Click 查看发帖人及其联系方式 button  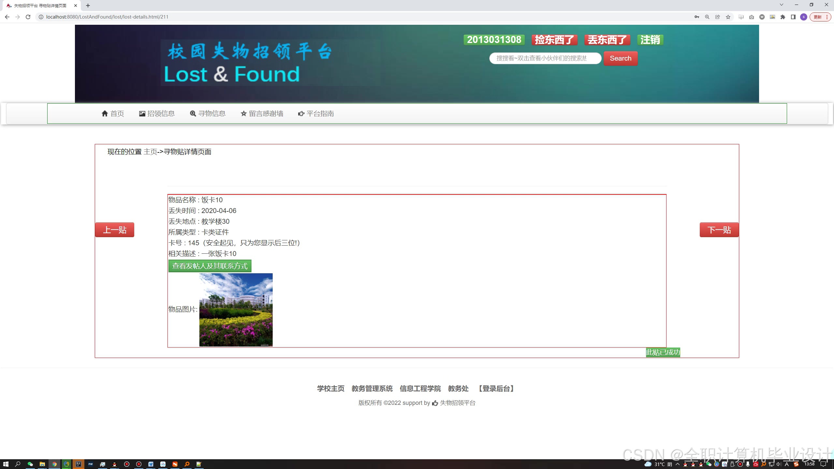tap(210, 266)
